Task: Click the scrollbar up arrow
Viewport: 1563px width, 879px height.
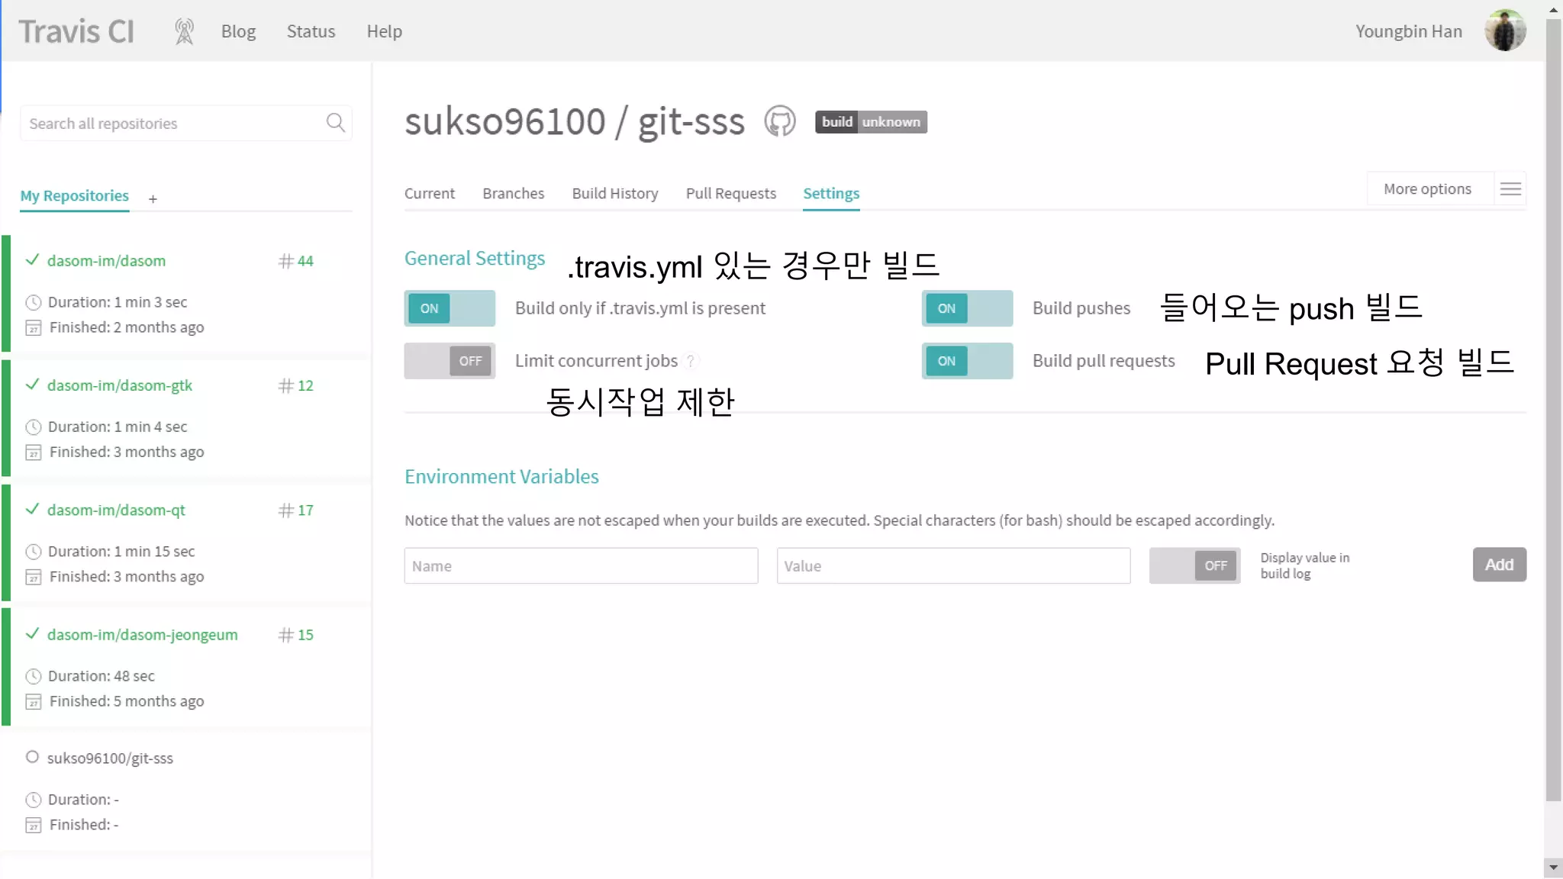Action: (x=1553, y=9)
